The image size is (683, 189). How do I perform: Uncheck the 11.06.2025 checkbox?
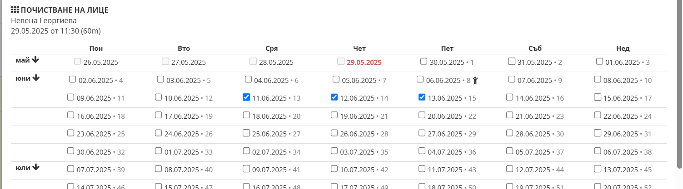(x=246, y=97)
